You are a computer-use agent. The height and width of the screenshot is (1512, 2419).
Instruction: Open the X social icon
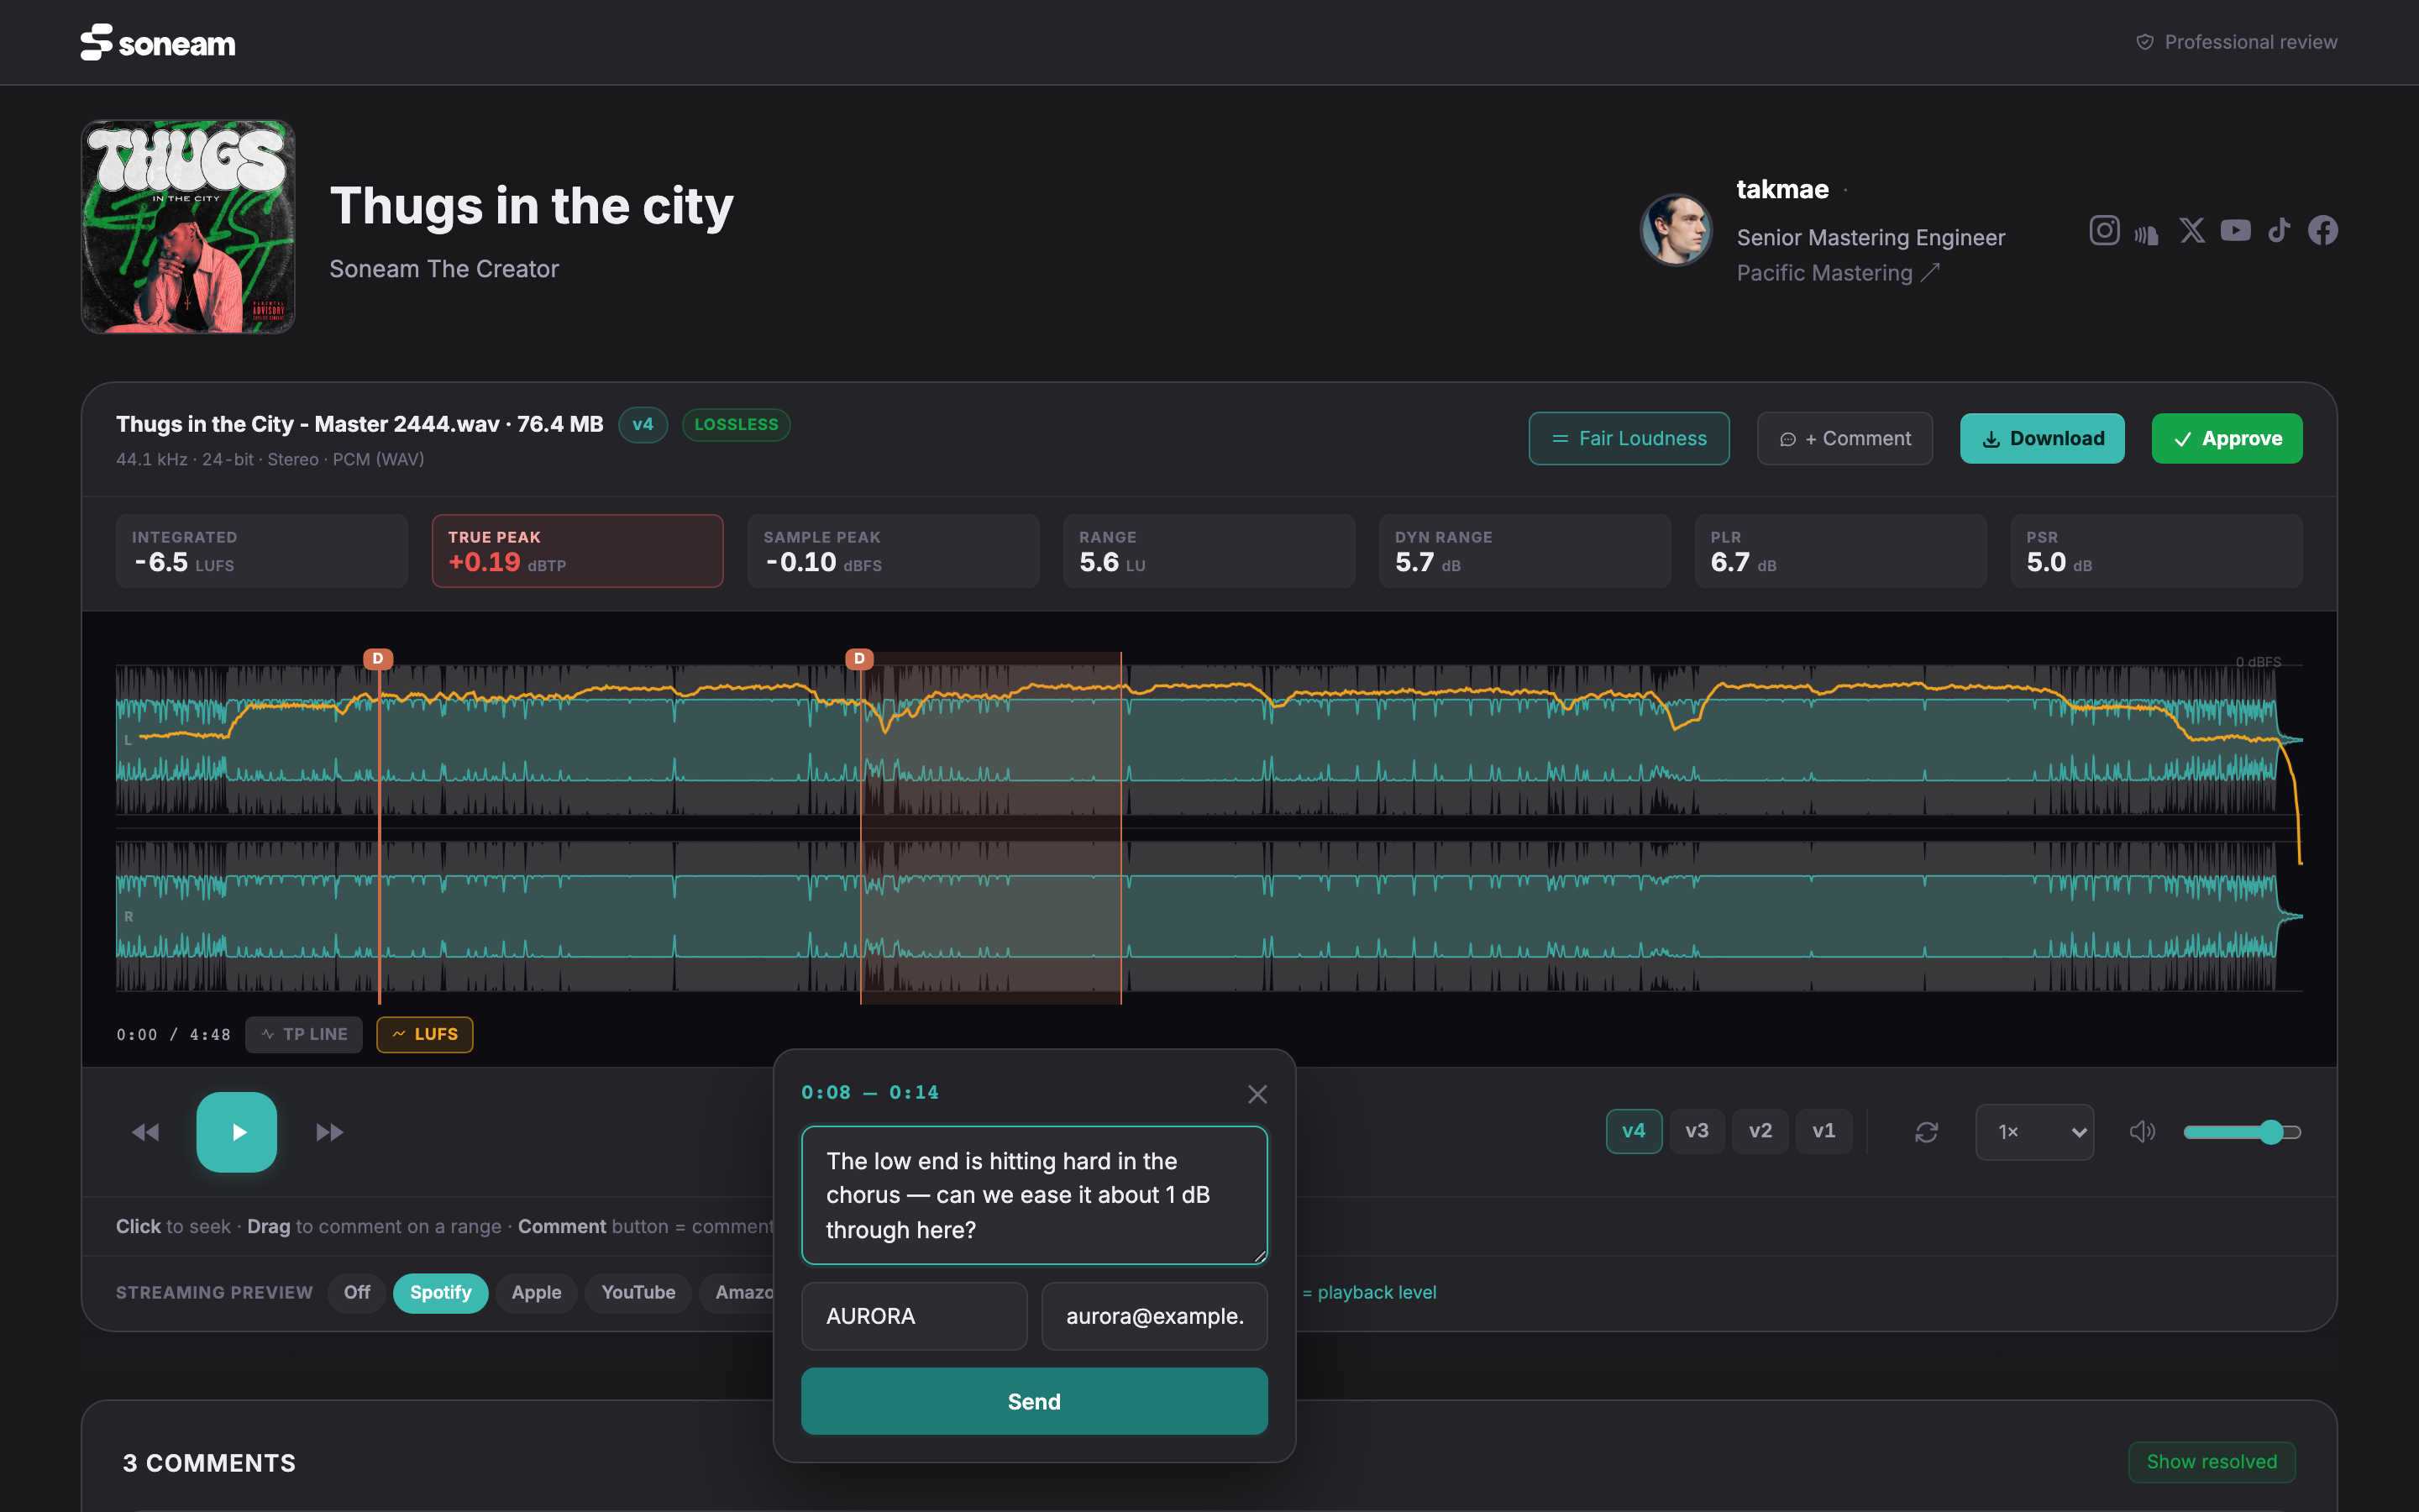(x=2191, y=231)
